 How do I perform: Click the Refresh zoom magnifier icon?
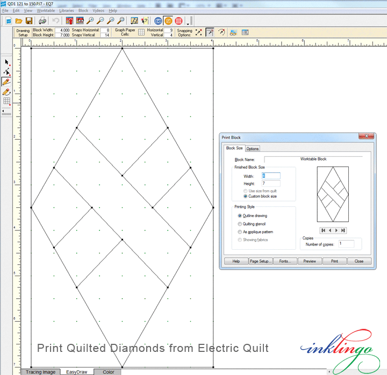(x=111, y=21)
